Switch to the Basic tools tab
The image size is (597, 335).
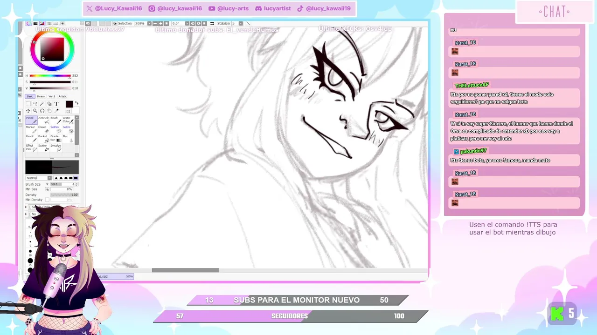[x=30, y=96]
